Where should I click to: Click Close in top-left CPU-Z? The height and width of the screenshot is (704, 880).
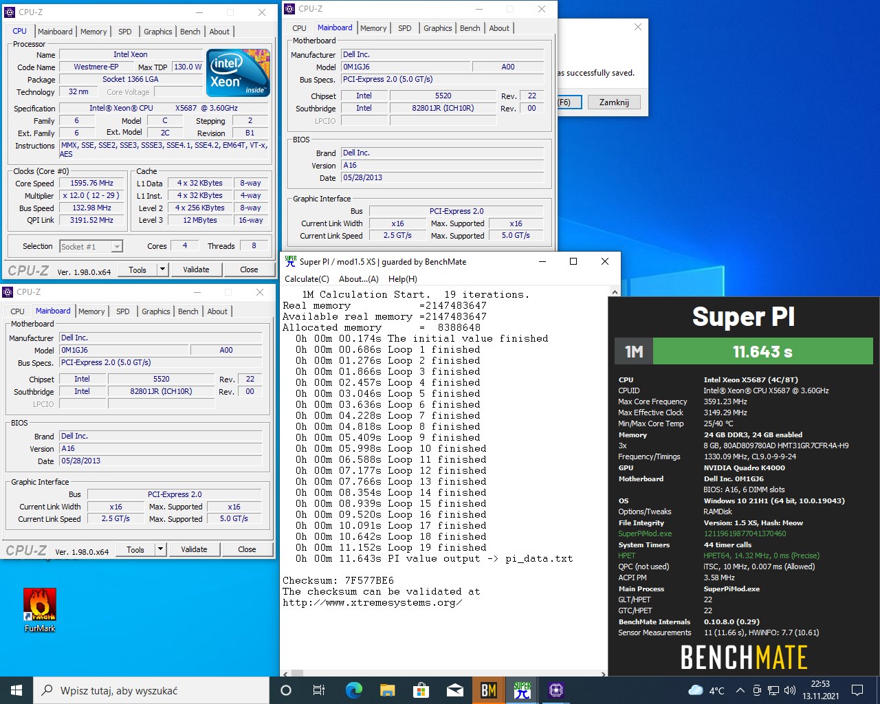click(x=249, y=269)
